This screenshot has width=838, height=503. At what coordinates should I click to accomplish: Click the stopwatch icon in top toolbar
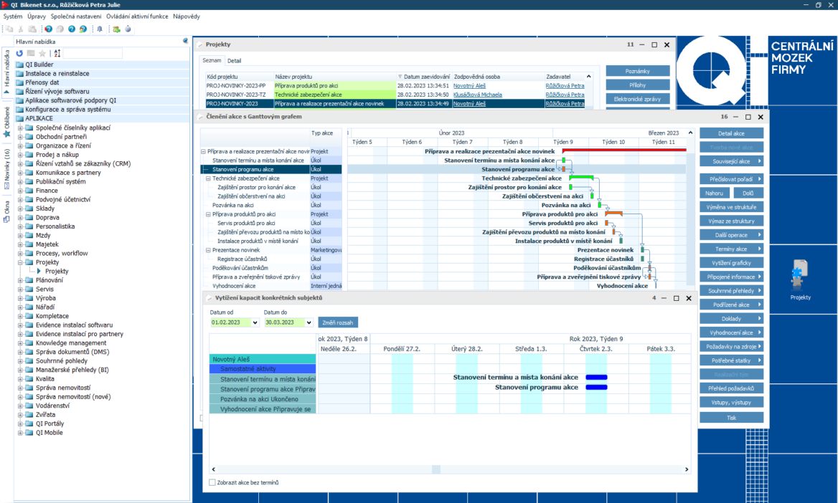(128, 29)
